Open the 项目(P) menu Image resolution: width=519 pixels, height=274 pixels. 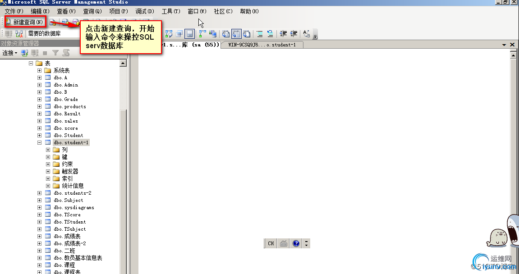coord(119,11)
